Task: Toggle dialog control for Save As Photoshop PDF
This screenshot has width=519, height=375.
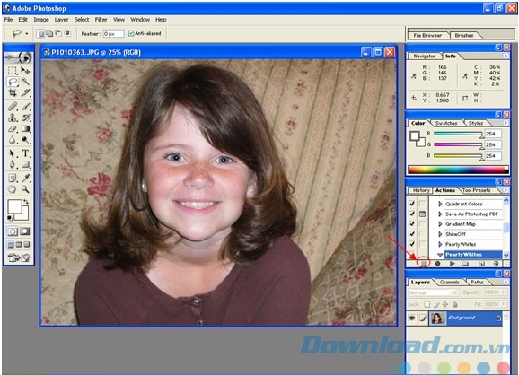Action: coord(422,214)
